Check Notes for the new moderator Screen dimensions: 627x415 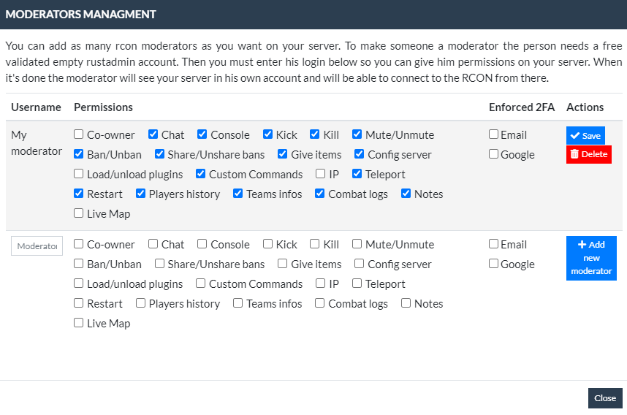pos(406,303)
